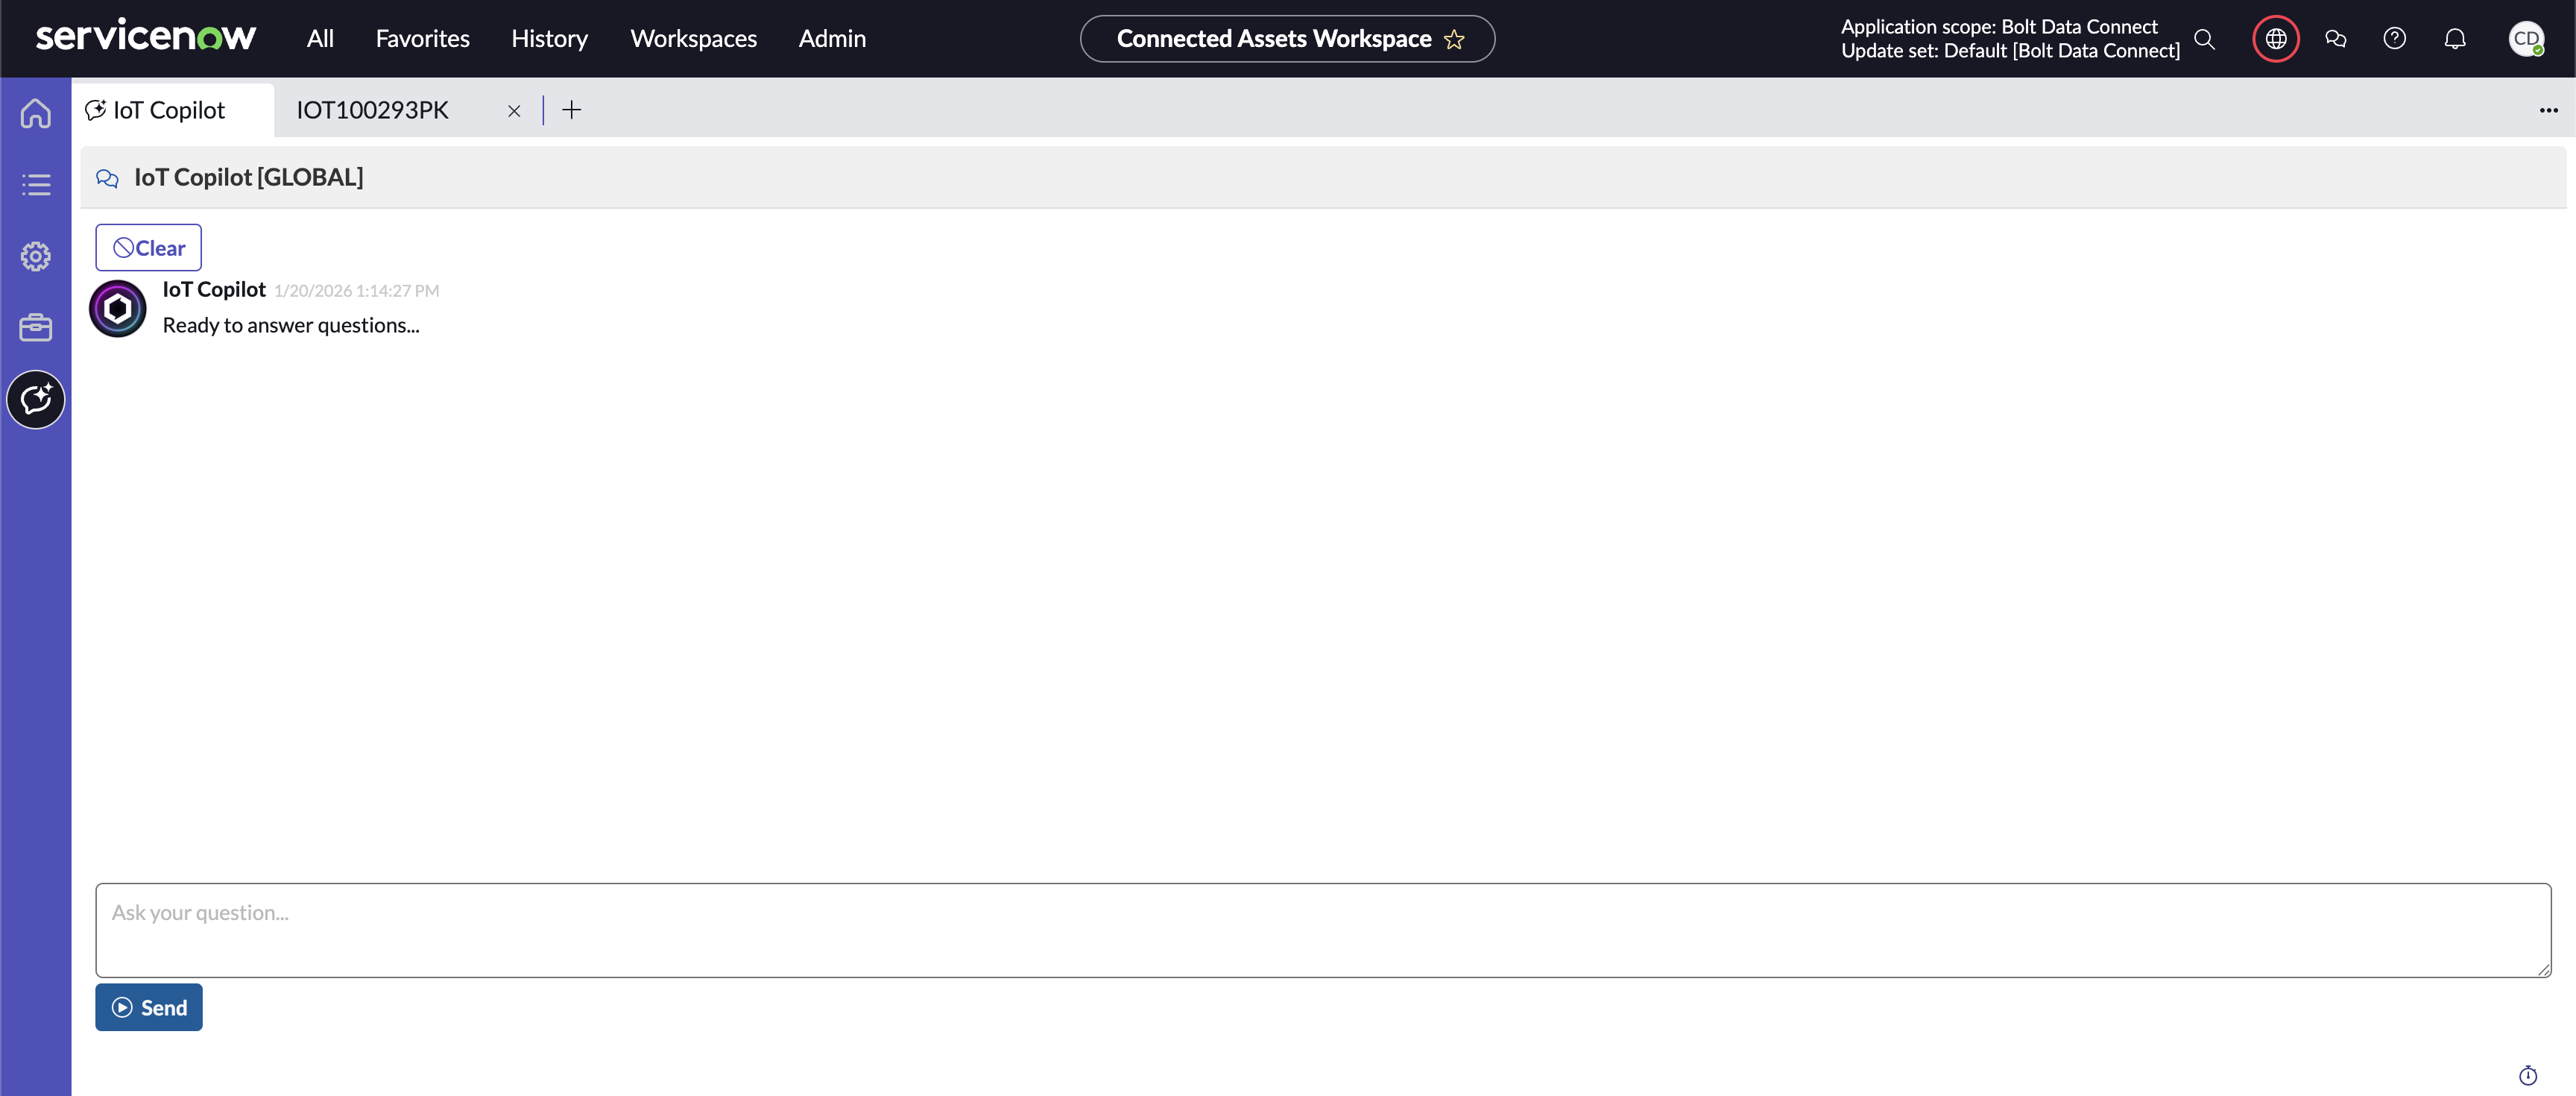Click the ServiceNow logo
This screenshot has width=2576, height=1096.
(x=146, y=36)
